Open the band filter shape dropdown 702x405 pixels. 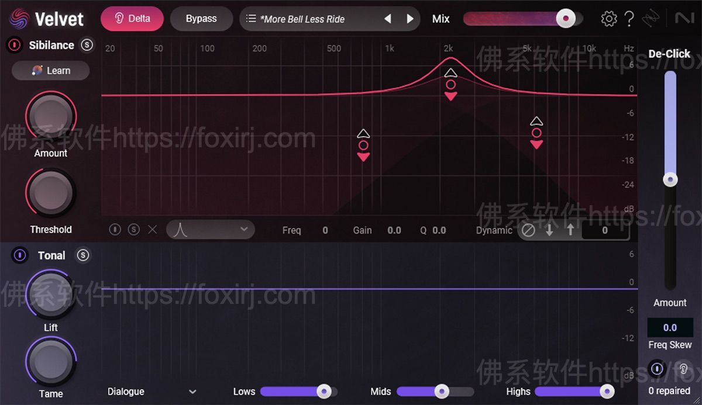[211, 229]
